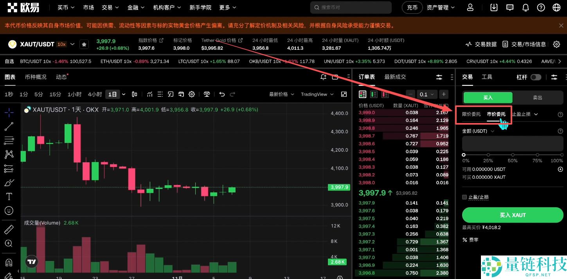This screenshot has width=567, height=279.
Task: Open the chart settings gear
Action: click(191, 94)
